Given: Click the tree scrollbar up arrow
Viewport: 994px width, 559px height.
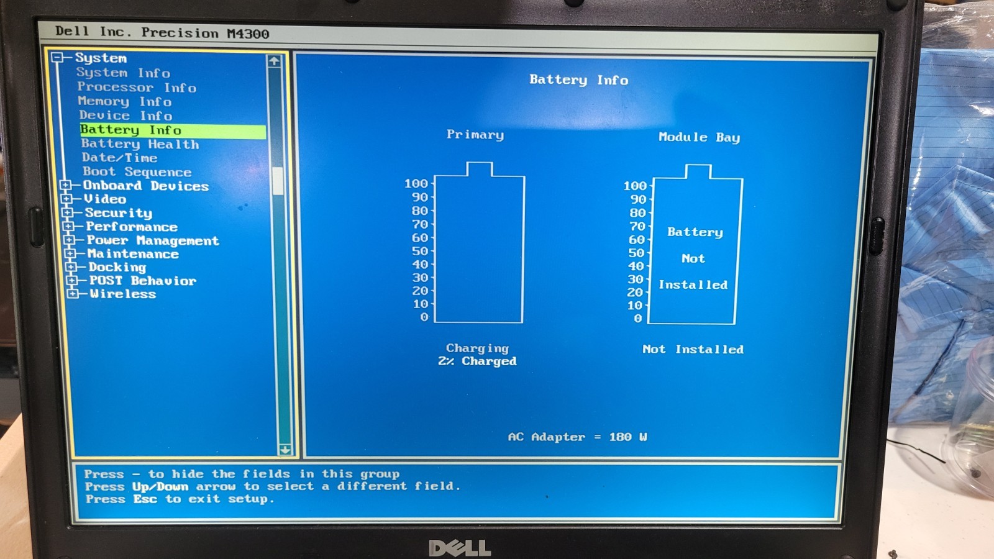Looking at the screenshot, I should [274, 61].
